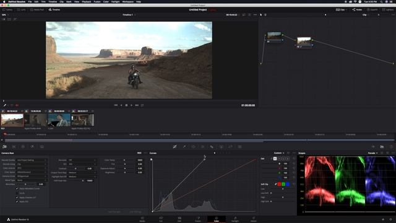The image size is (396, 223).
Task: Open the ISO dropdown
Action: [x=82, y=164]
